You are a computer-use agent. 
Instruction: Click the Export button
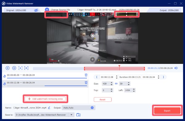167,111
